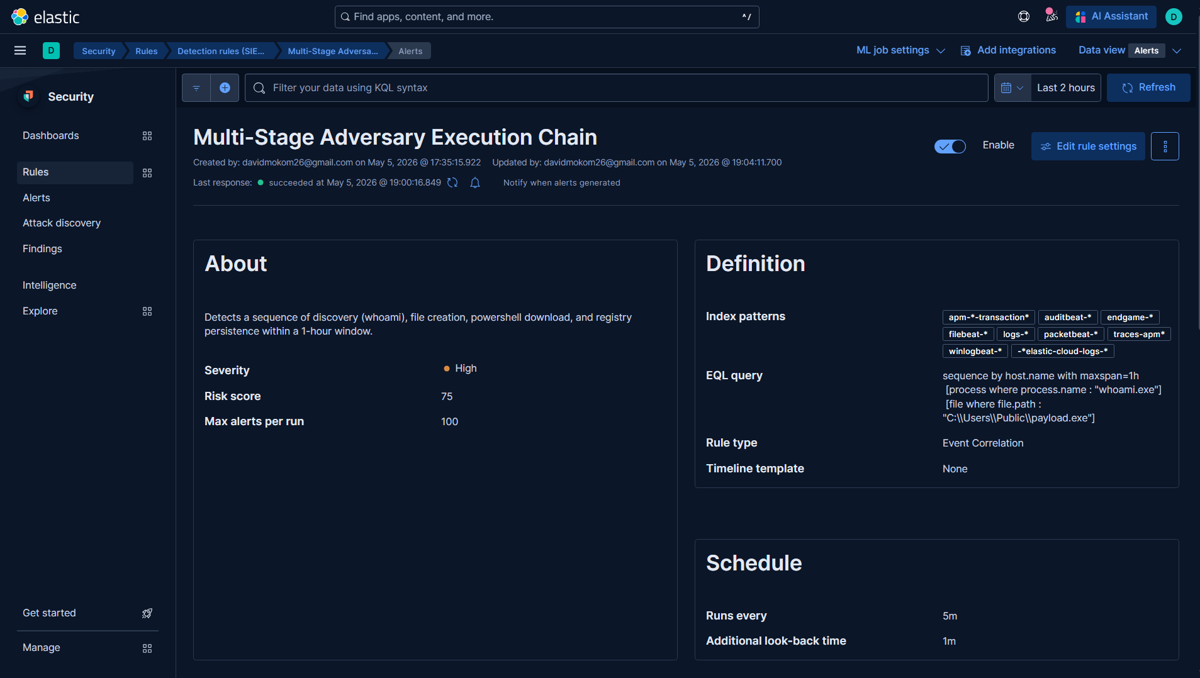Open Explore in the sidebar

click(40, 311)
